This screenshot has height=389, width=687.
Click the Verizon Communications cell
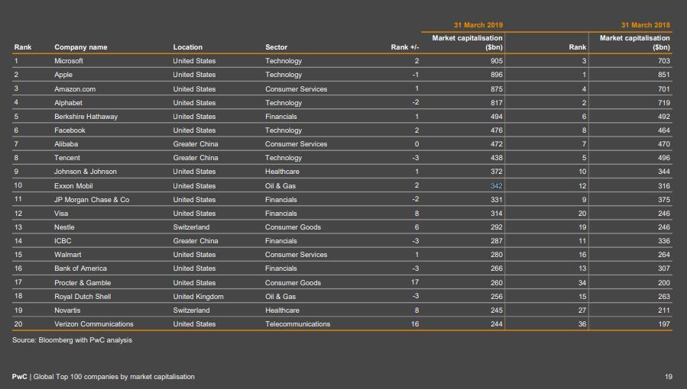click(x=94, y=324)
